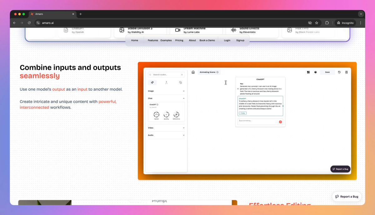Screen dimensions: 375x215
Task: Bookmark this page with the star icon
Action: pos(317,23)
